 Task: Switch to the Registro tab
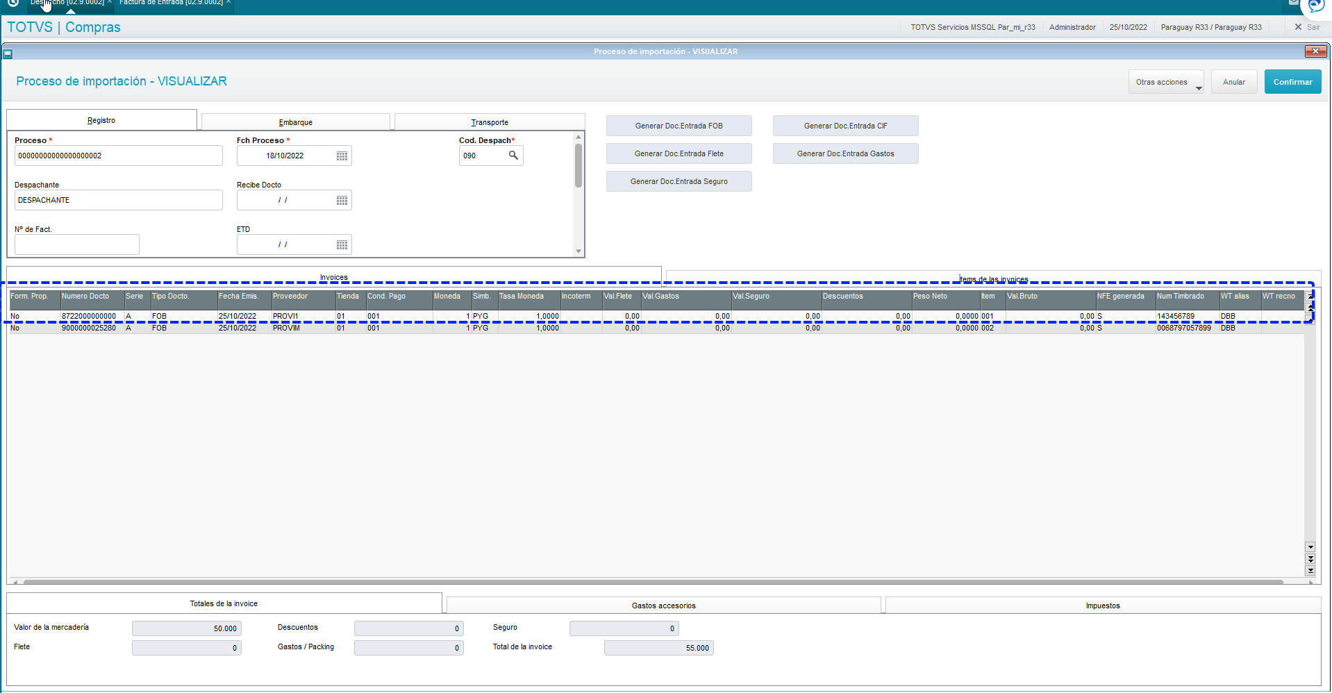101,120
